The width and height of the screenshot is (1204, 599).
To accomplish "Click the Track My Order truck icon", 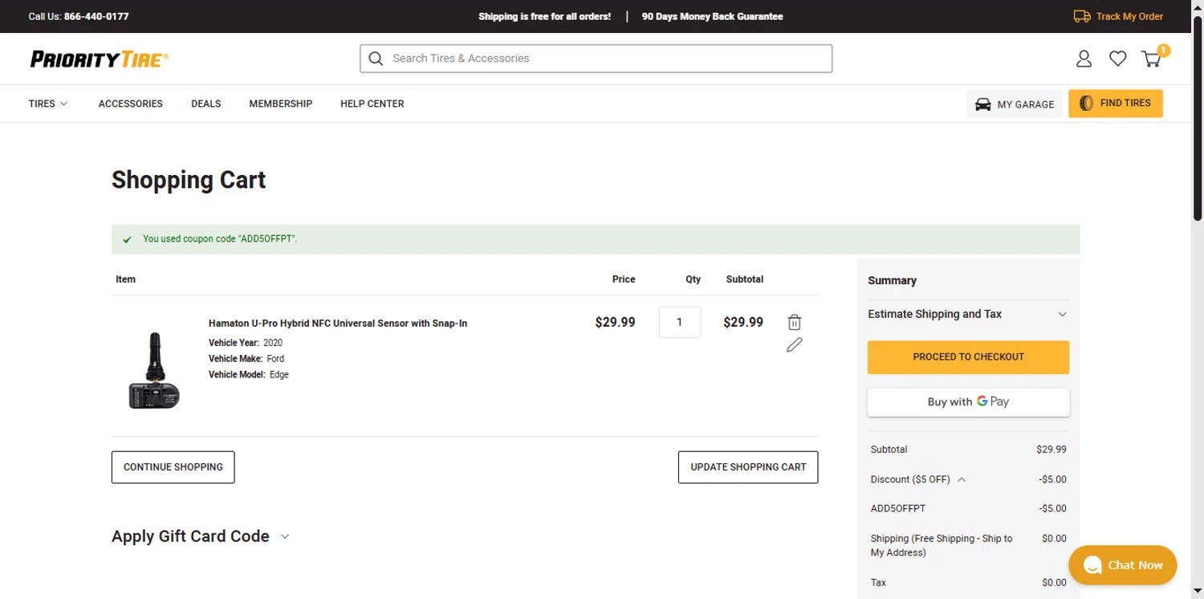I will 1082,16.
